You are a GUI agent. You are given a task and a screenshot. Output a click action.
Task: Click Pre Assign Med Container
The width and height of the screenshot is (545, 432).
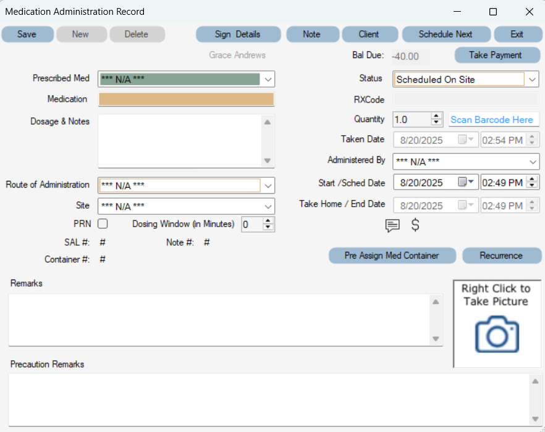click(x=392, y=255)
